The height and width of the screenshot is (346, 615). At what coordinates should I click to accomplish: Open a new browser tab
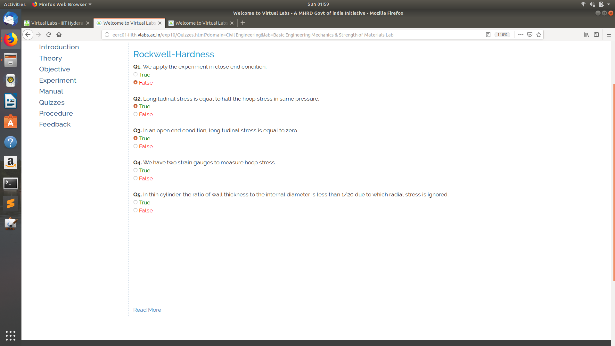pos(243,23)
